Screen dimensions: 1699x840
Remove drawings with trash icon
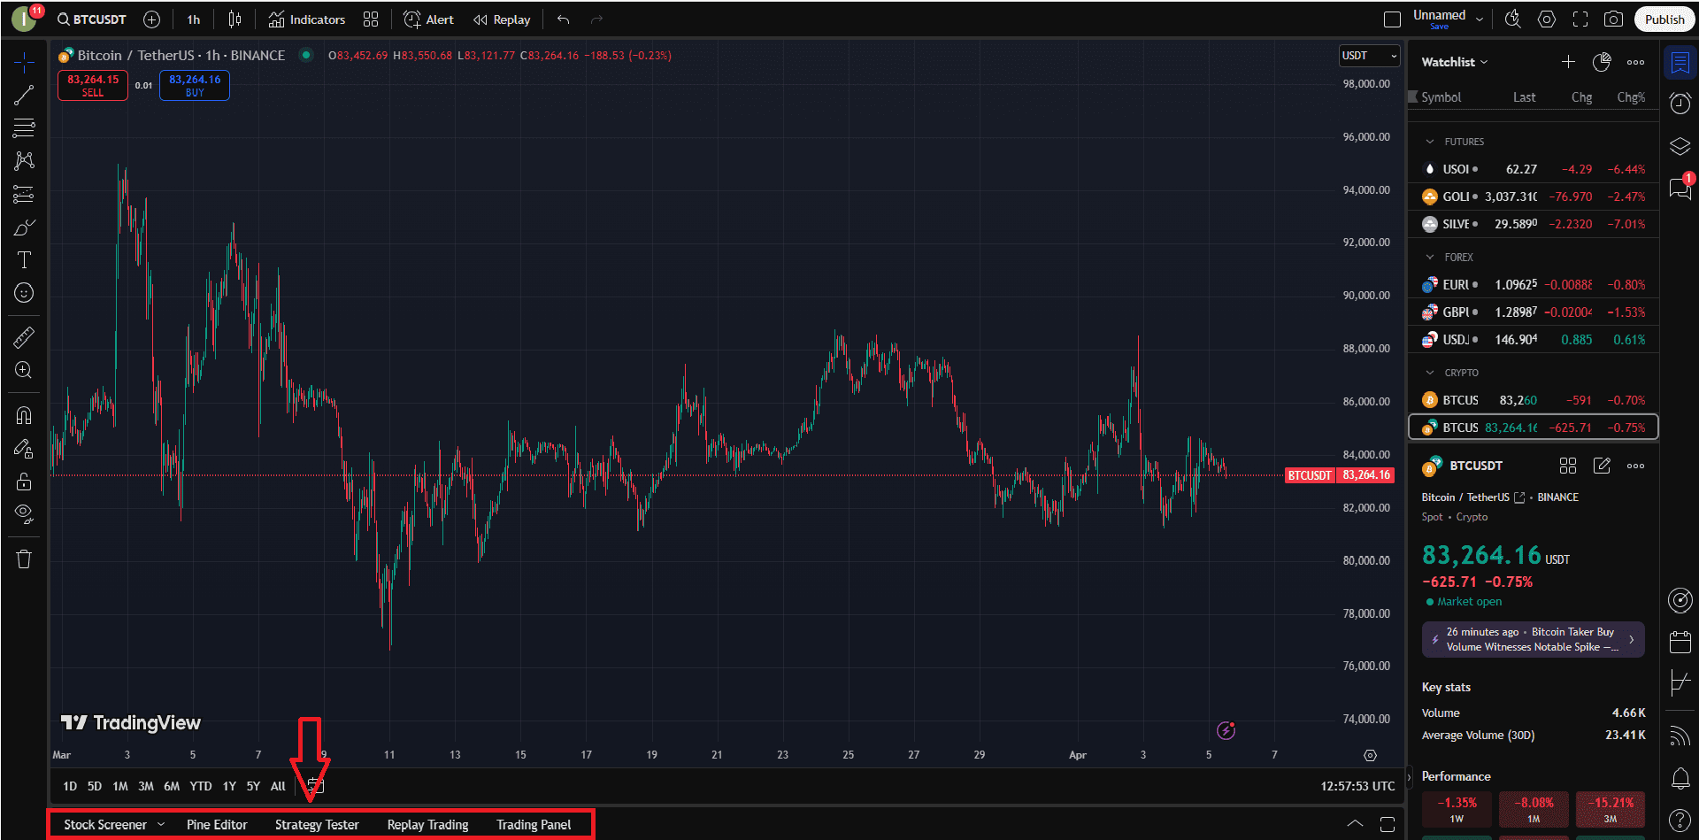24,559
